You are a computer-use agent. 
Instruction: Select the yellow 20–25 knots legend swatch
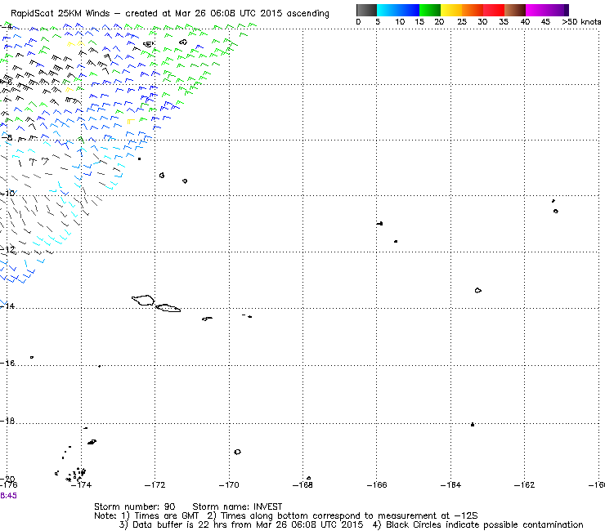(451, 10)
